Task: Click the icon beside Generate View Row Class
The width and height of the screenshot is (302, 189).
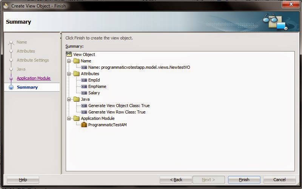Action: coord(84,112)
